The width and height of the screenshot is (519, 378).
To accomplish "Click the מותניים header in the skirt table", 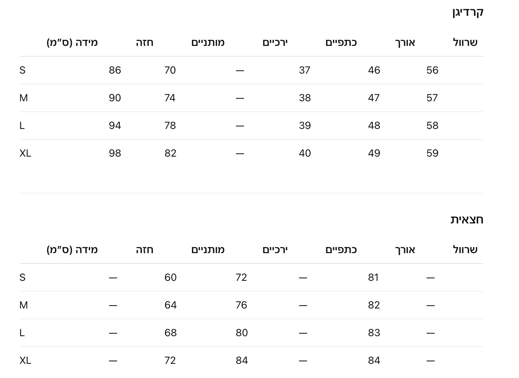I will coord(208,250).
